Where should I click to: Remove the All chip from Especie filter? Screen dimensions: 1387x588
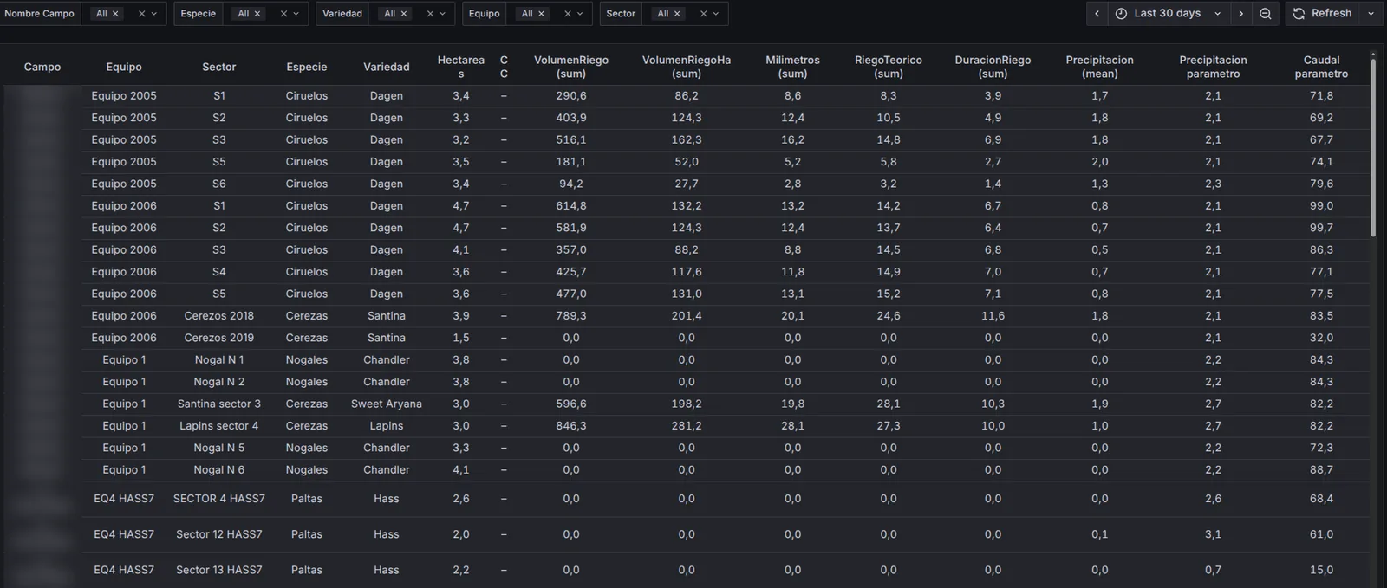click(x=257, y=14)
